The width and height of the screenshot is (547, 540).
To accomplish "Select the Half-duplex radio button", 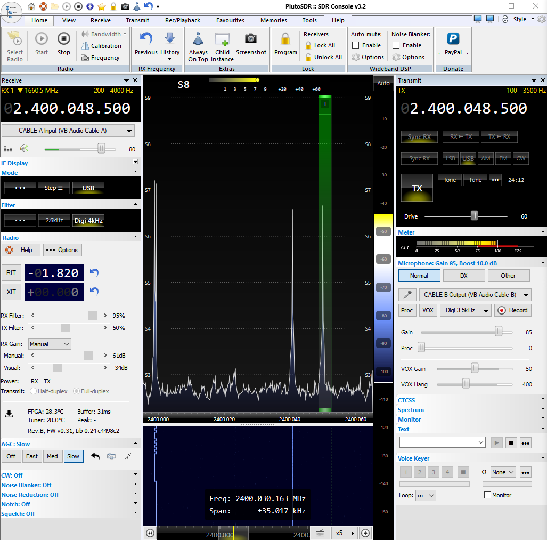I will [x=34, y=391].
